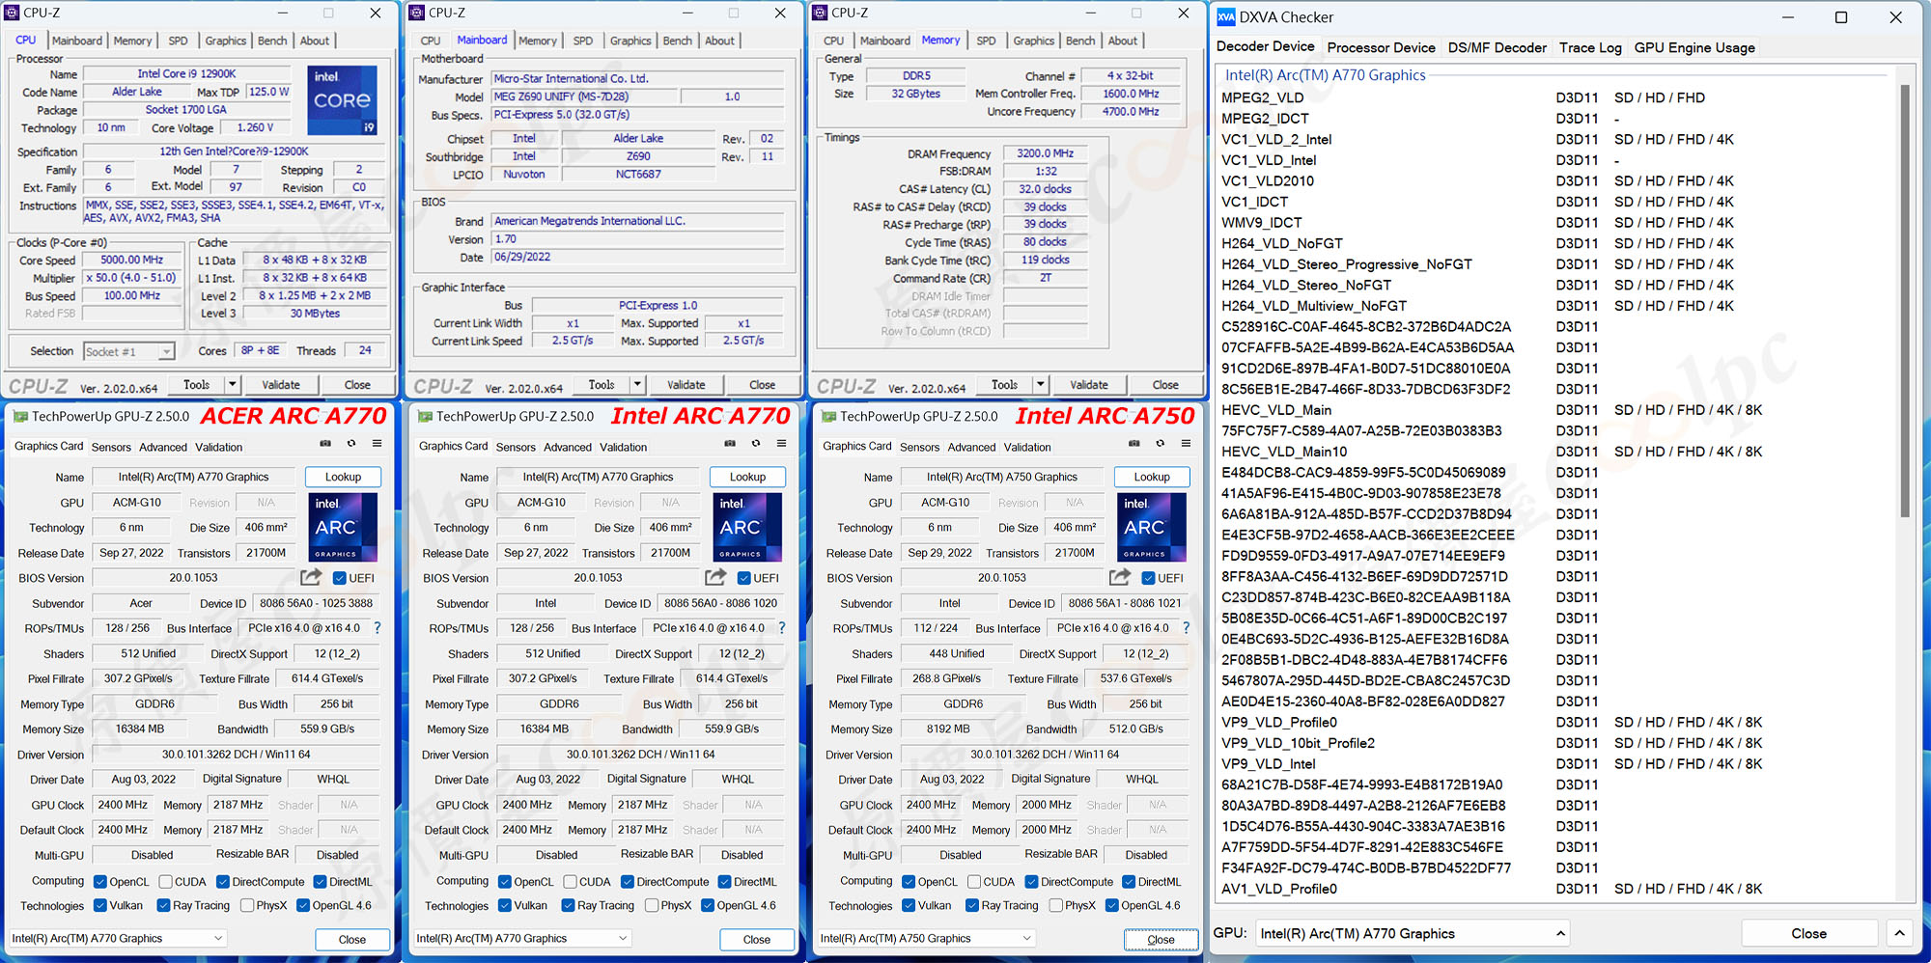Click Tools button in CPU-Z Memory window
The width and height of the screenshot is (1931, 963).
pos(1004,384)
